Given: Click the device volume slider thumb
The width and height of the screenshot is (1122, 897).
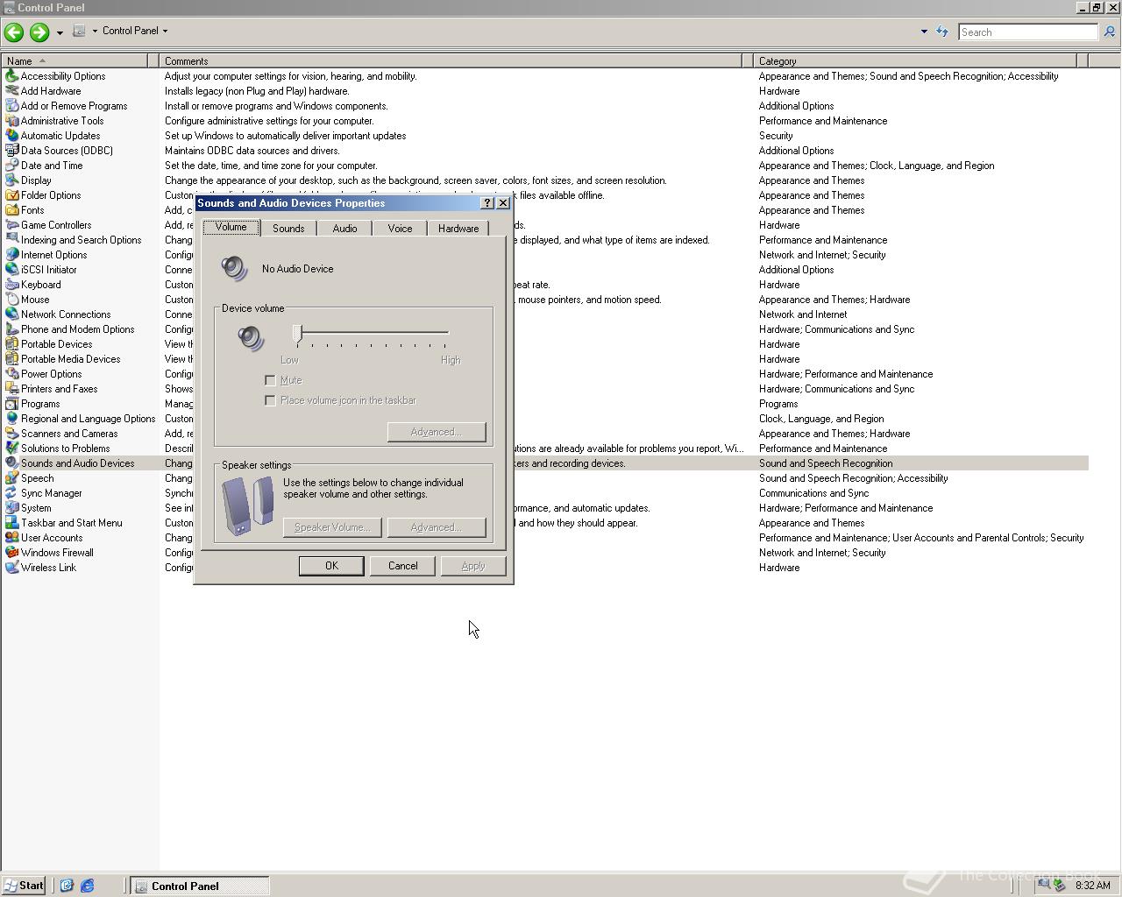Looking at the screenshot, I should 298,333.
